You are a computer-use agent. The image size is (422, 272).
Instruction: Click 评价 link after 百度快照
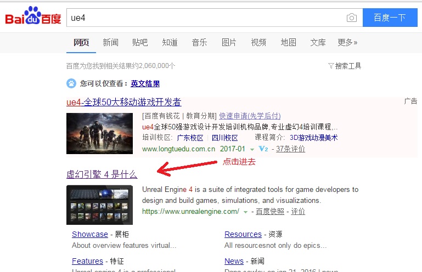(298, 212)
